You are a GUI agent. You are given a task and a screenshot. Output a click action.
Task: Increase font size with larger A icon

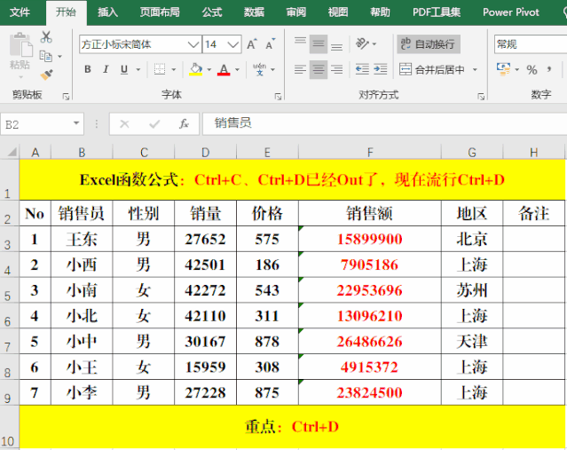[x=253, y=44]
